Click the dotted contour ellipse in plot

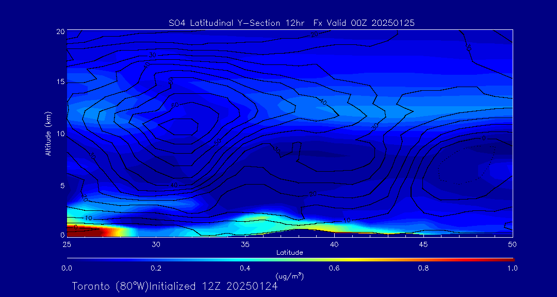[x=467, y=165]
